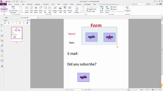Open the Pages panel icon in sidebar
Image resolution: width=163 pixels, height=91 pixels.
pyautogui.click(x=2, y=31)
